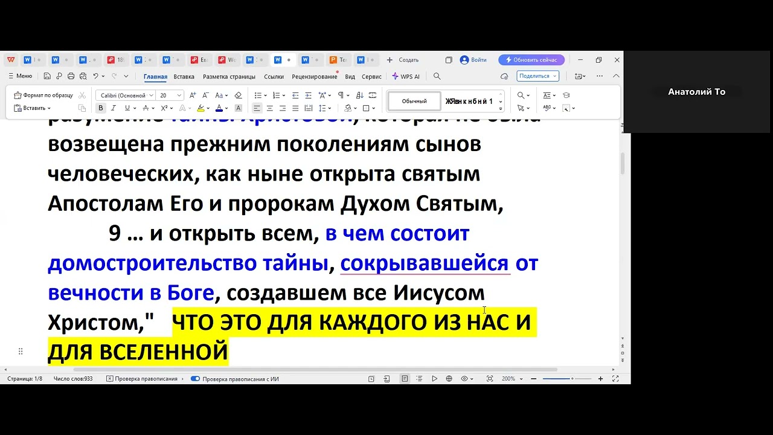Open the font size 20 dropdown
Image resolution: width=773 pixels, height=435 pixels.
(179, 95)
